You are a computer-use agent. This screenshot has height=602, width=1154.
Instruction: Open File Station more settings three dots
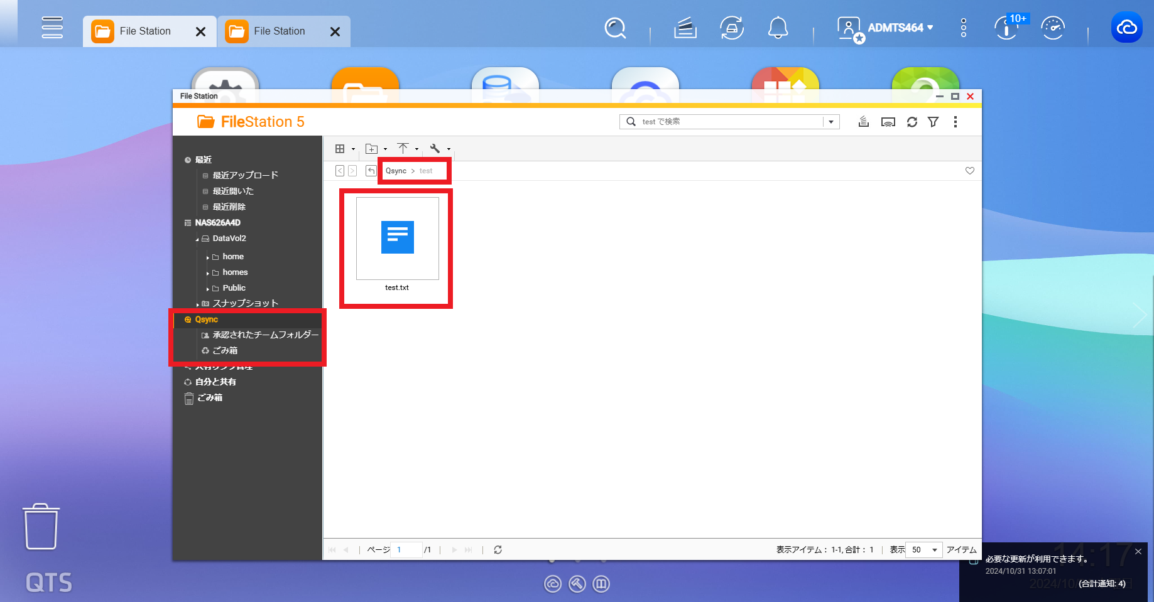pos(955,122)
